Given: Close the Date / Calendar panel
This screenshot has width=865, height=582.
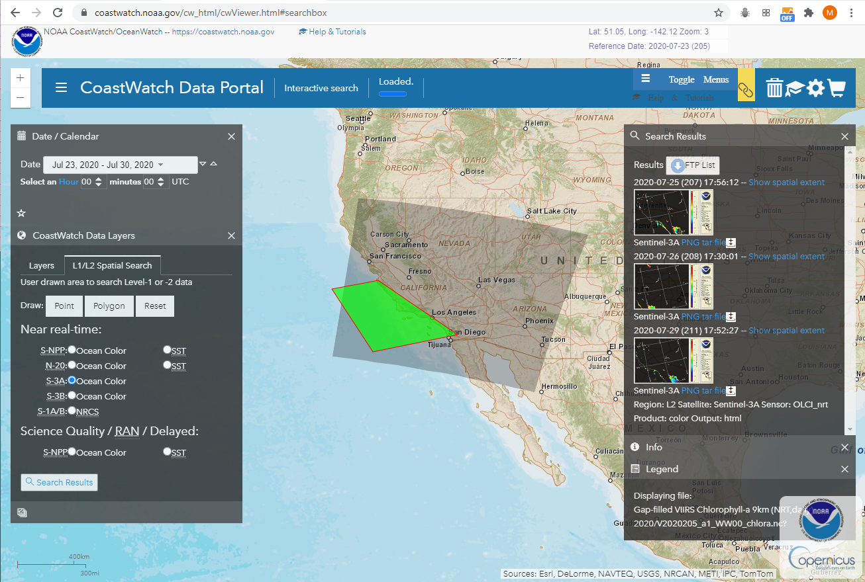Looking at the screenshot, I should [x=231, y=136].
